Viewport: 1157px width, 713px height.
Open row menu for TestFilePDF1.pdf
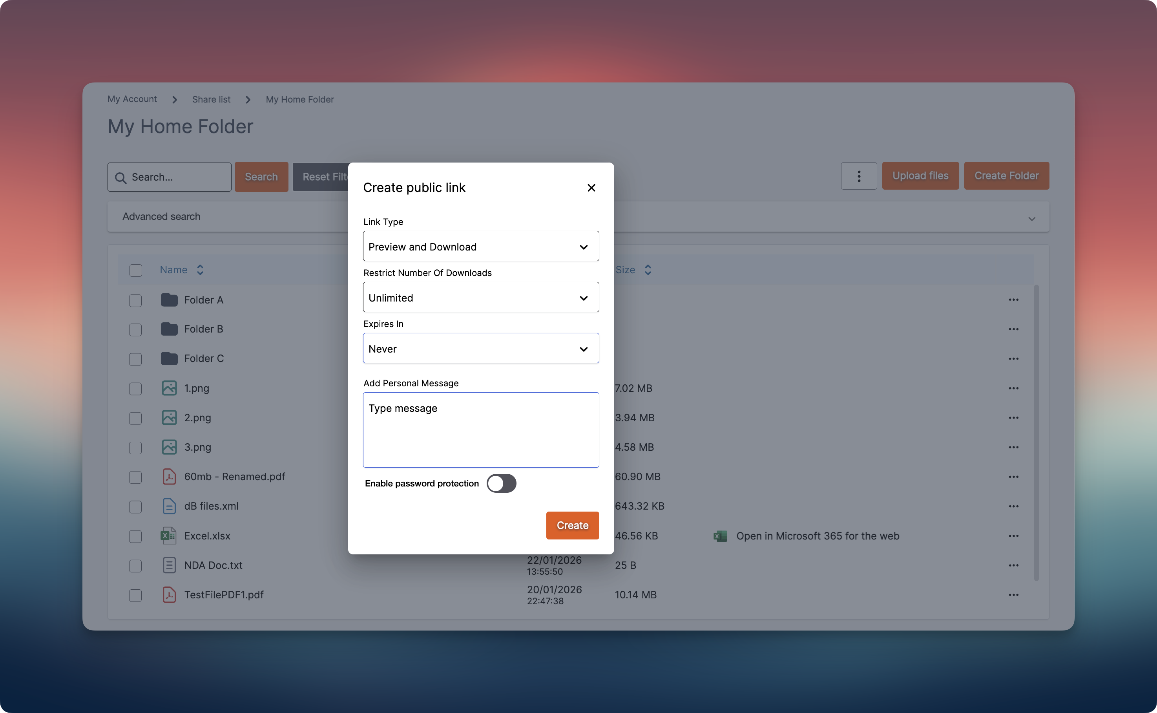1013,595
